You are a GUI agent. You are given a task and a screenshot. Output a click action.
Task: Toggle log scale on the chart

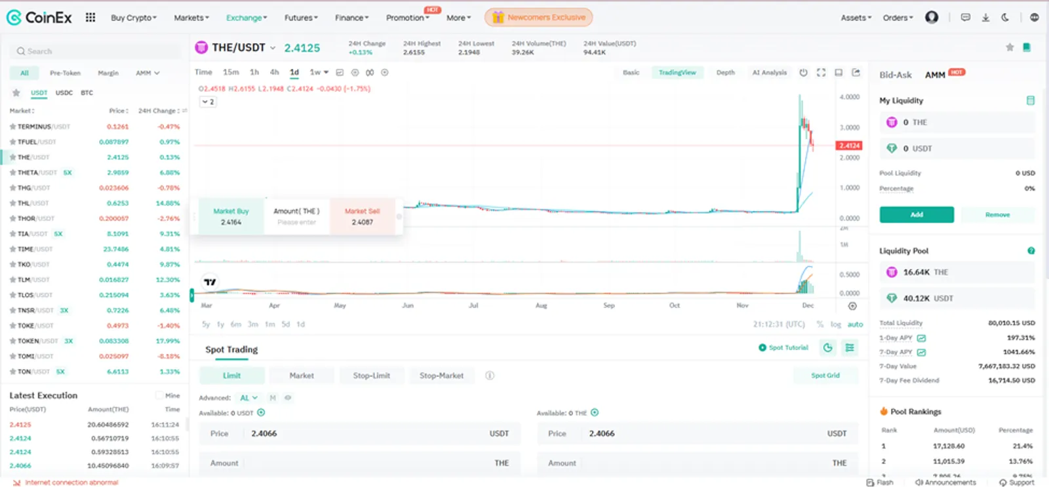(835, 324)
